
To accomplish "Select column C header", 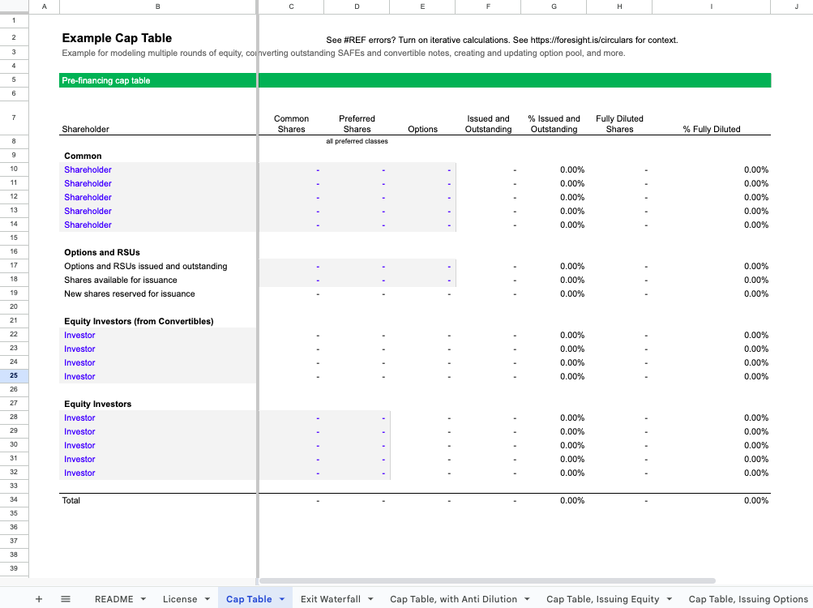I will [291, 6].
